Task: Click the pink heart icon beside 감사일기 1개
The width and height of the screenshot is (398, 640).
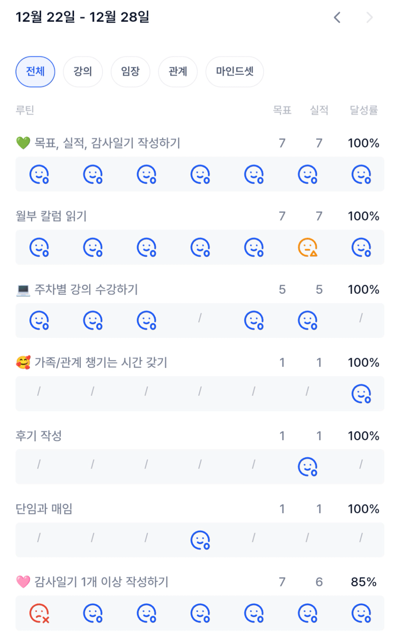Action: coord(23,582)
